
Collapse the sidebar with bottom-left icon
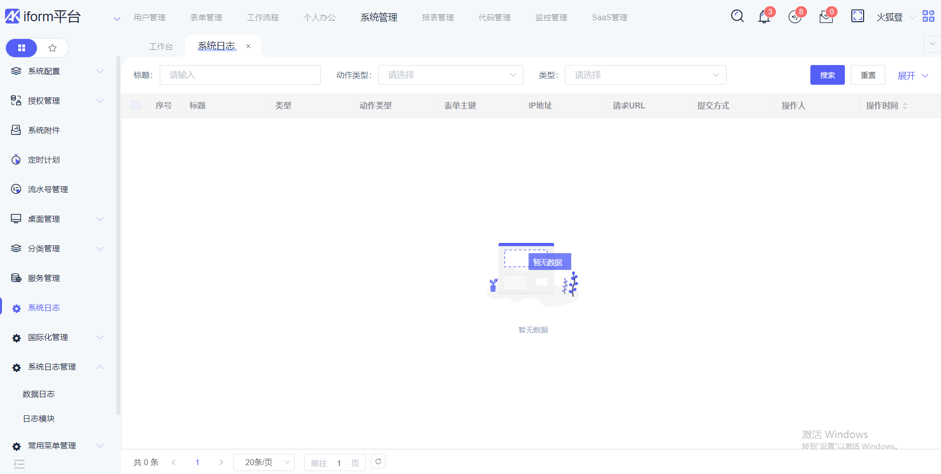[x=19, y=464]
